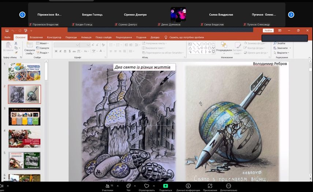
Task: Open Данные конференции info
Action: pyautogui.click(x=188, y=186)
